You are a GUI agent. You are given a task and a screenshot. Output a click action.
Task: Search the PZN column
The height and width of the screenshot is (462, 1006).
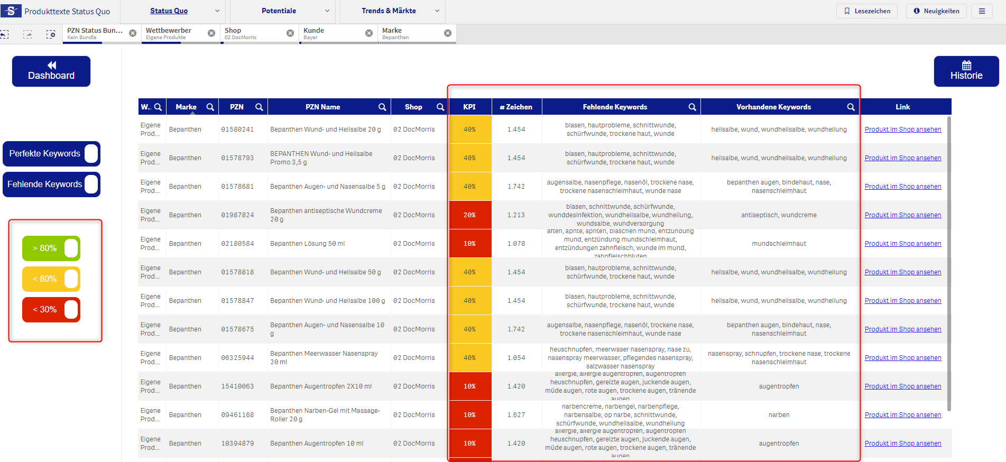click(259, 107)
